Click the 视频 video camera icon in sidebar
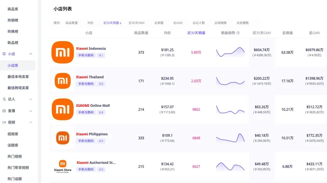This screenshot has width=327, height=183. (x=4, y=122)
